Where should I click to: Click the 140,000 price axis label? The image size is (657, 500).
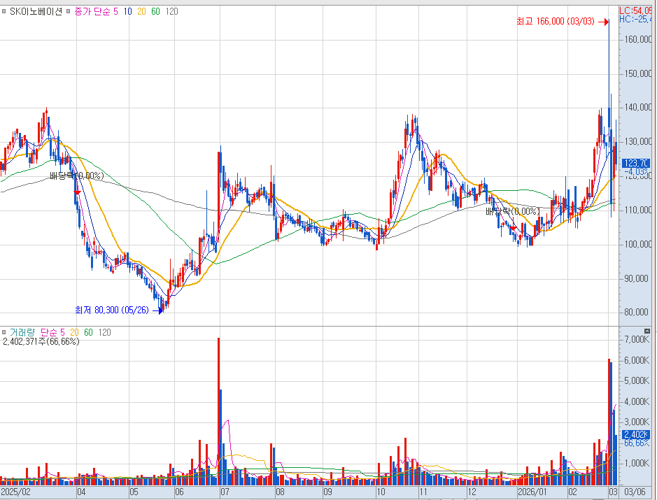[637, 108]
